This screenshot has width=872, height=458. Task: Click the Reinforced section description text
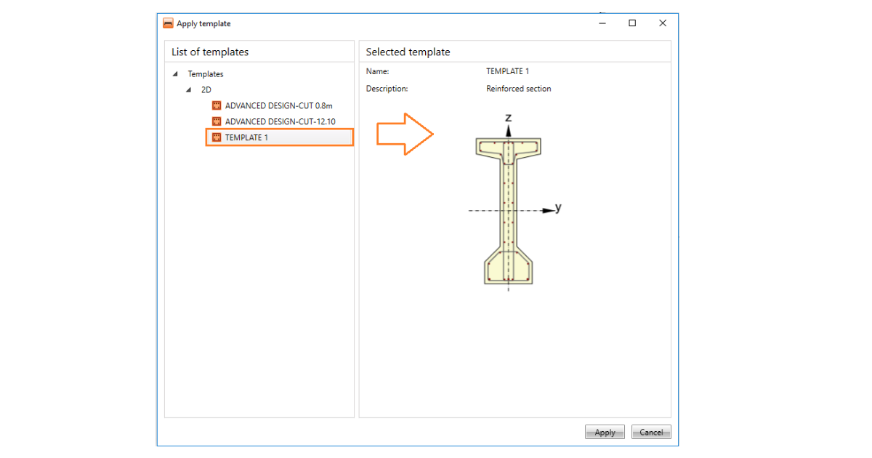(518, 89)
